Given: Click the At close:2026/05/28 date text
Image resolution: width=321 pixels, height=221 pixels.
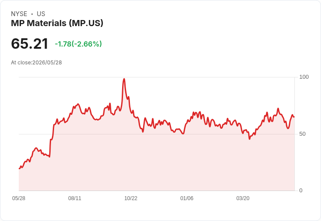Looking at the screenshot, I should click(x=37, y=63).
